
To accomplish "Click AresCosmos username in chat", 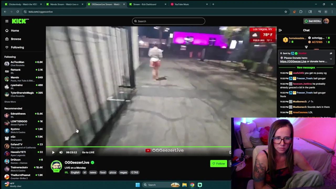I will (x=300, y=112).
